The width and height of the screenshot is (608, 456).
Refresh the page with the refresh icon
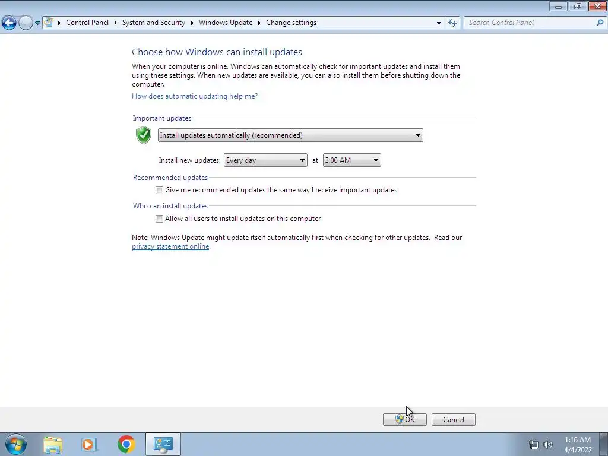(452, 23)
